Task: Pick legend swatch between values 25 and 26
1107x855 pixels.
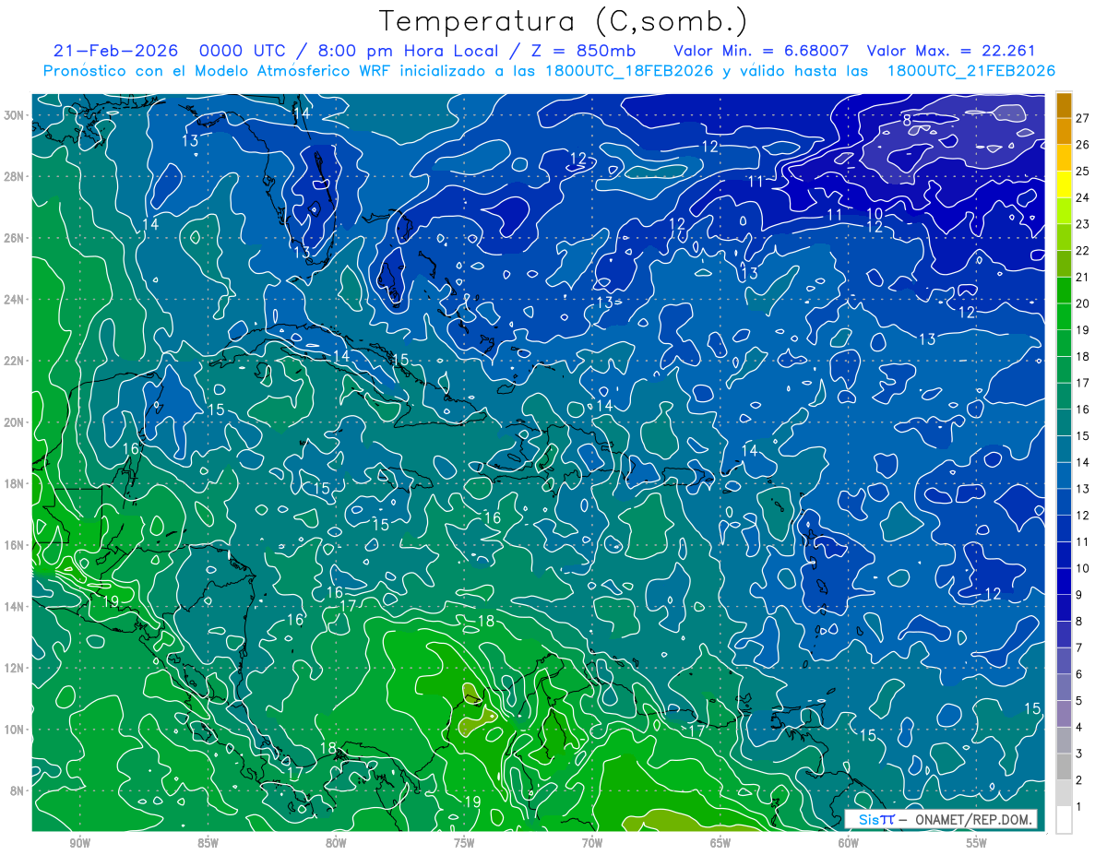Action: point(1064,158)
